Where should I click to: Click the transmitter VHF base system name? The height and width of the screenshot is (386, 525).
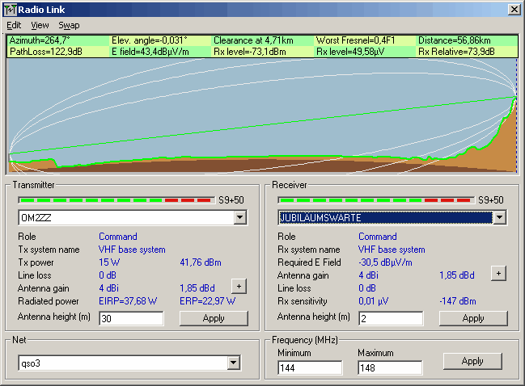132,250
